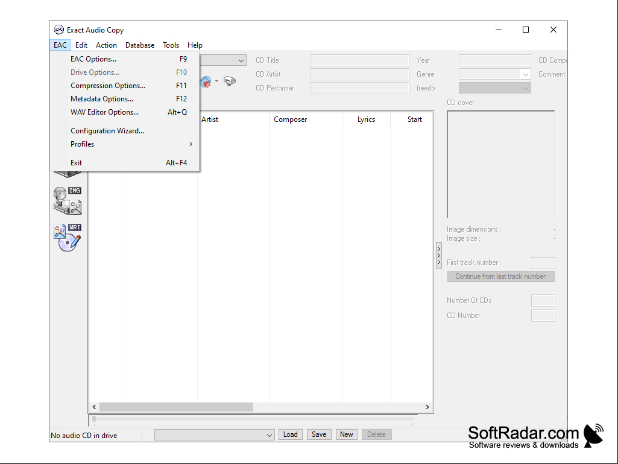Viewport: 618px width, 464px height.
Task: Click the Artist column header
Action: click(234, 119)
